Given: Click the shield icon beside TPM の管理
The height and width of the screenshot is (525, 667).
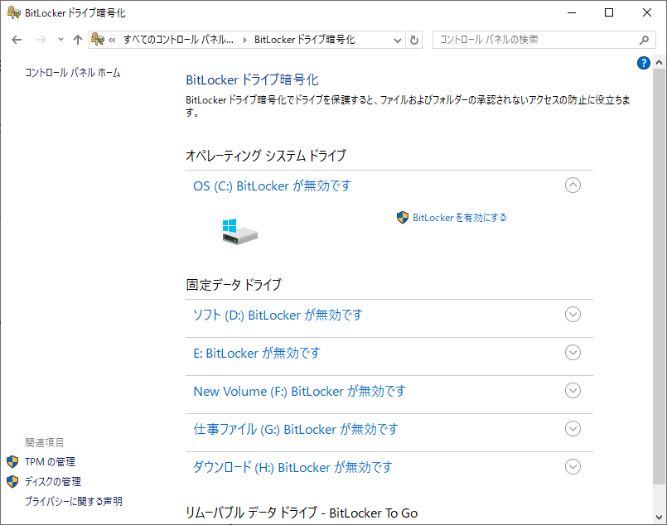Looking at the screenshot, I should tap(12, 462).
